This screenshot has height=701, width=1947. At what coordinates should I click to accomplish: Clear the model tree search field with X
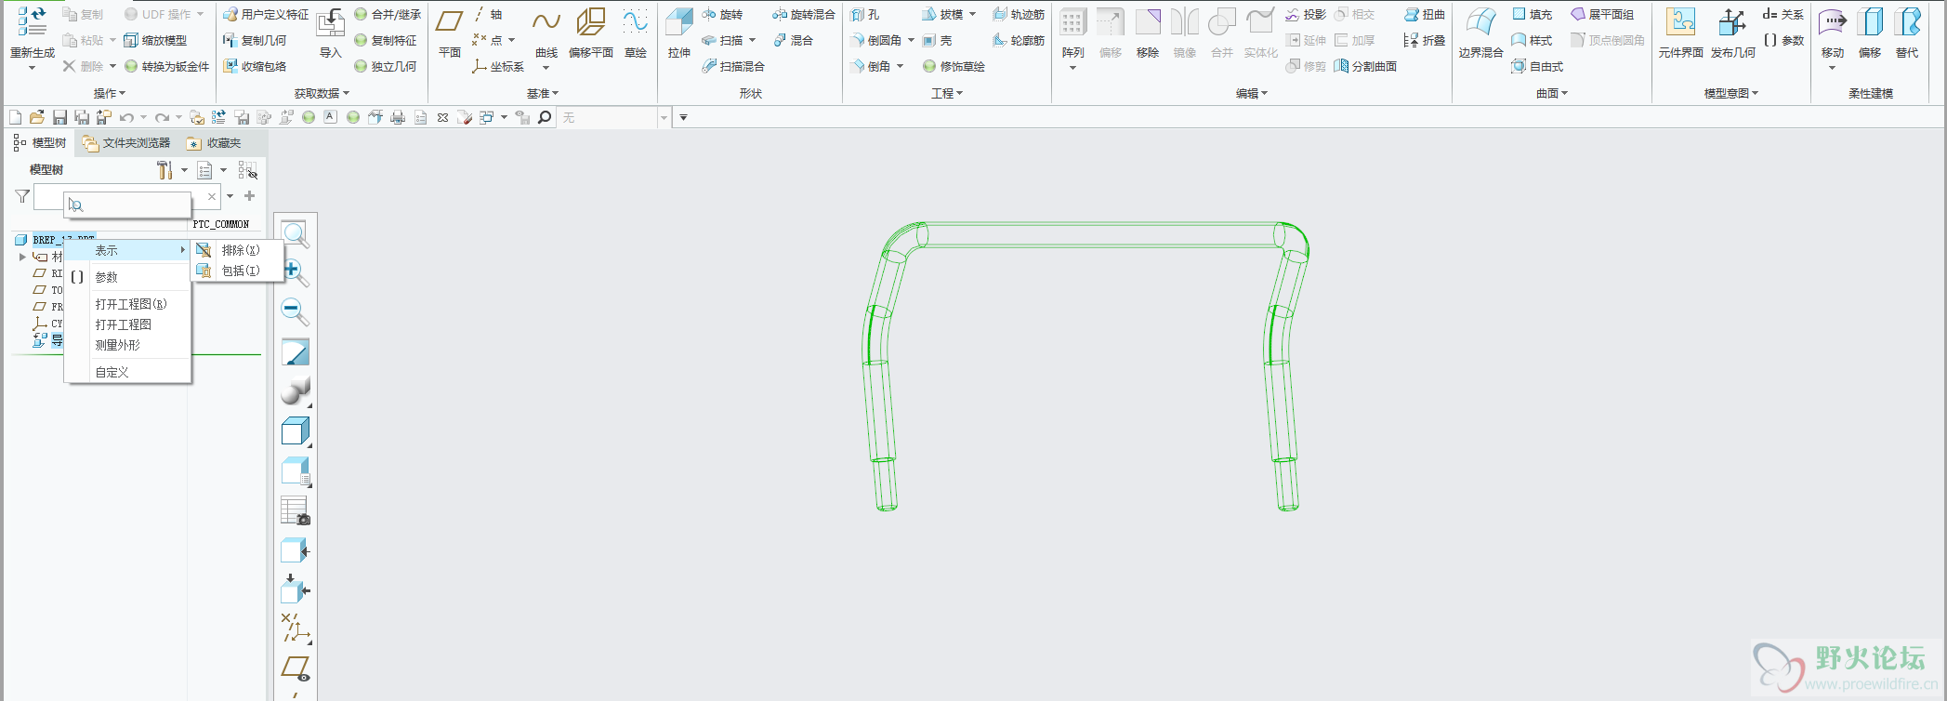pyautogui.click(x=212, y=196)
